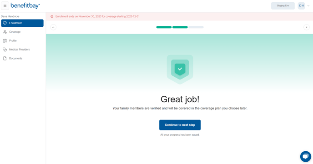The image size is (313, 164).
Task: Click the second green progress segment
Action: (180, 27)
